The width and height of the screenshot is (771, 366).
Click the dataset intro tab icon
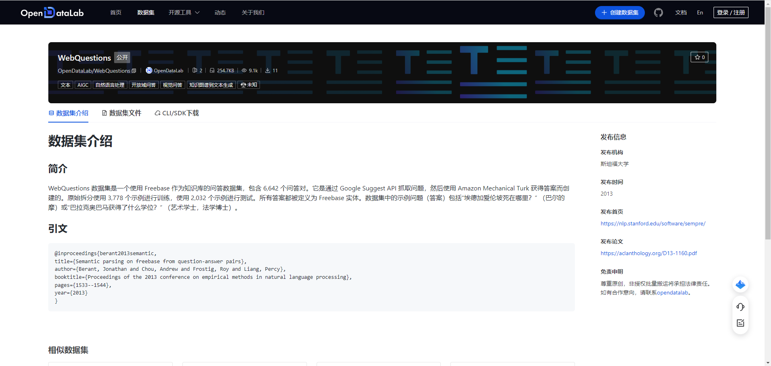click(x=51, y=113)
